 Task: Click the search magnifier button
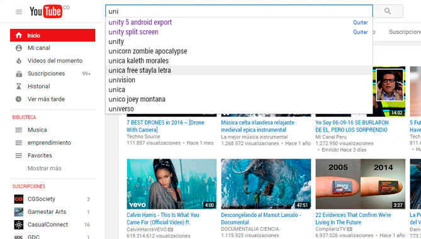(x=388, y=11)
